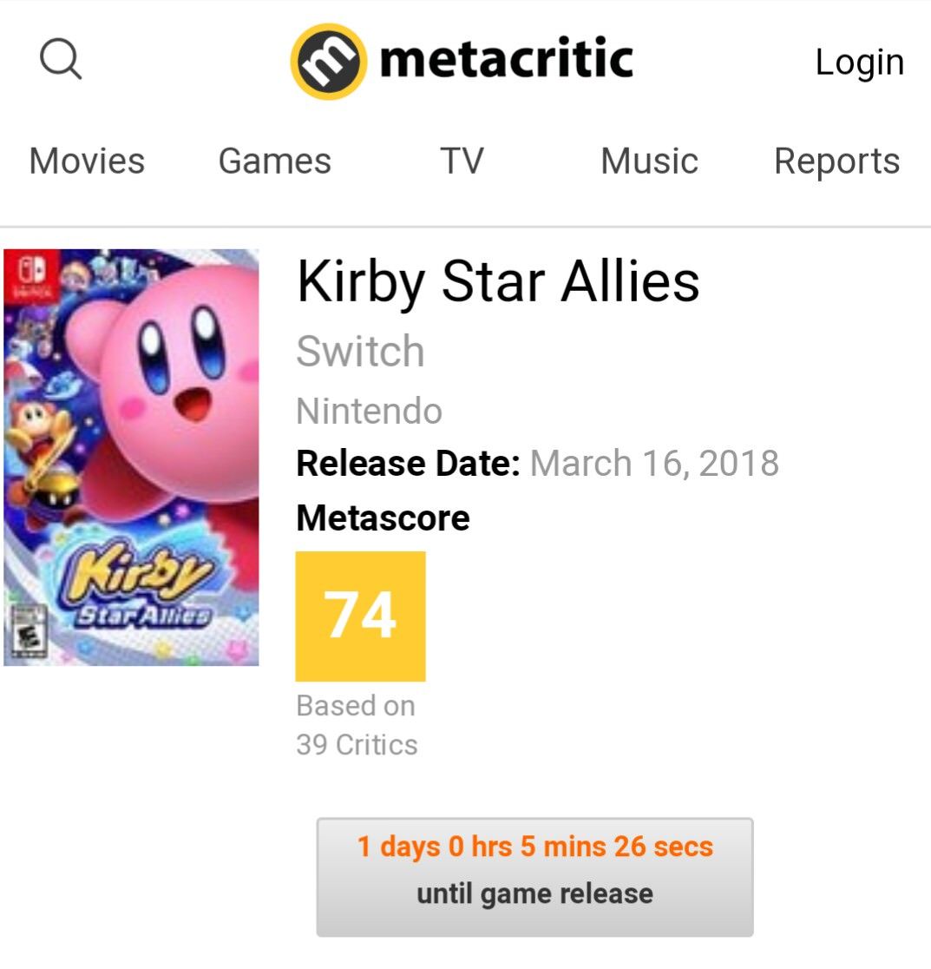Go to the TV section
The height and width of the screenshot is (969, 931).
coord(462,161)
